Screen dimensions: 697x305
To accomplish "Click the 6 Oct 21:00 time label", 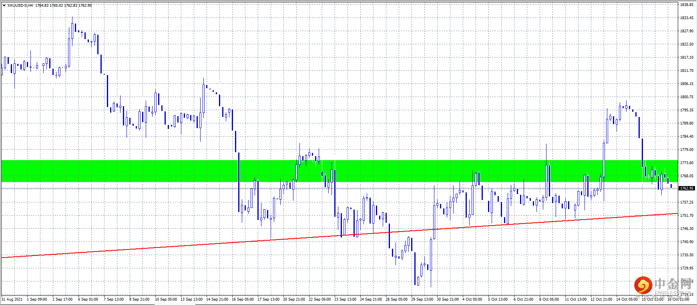I will (x=524, y=299).
